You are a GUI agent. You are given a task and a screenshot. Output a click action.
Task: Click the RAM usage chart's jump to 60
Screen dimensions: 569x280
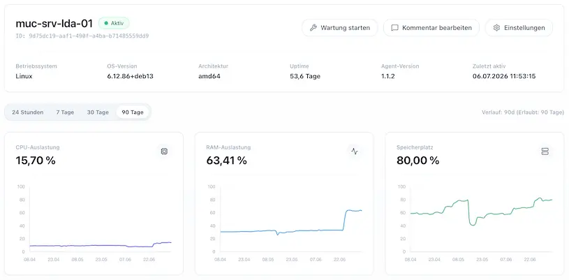(x=345, y=220)
